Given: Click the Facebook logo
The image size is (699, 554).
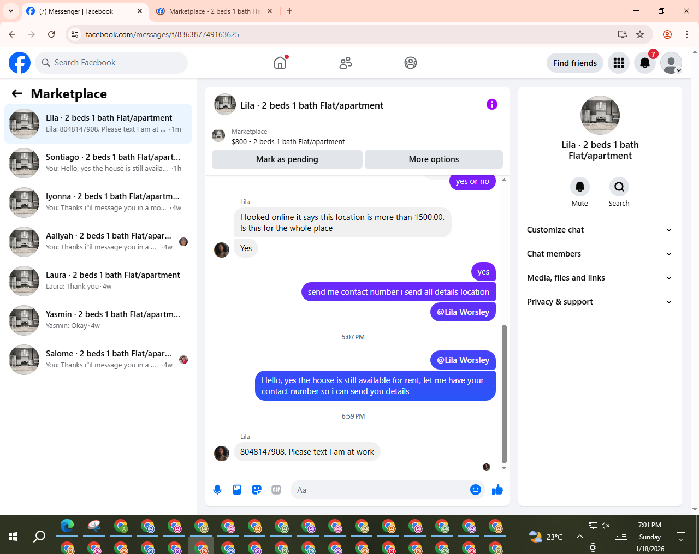Looking at the screenshot, I should [20, 63].
